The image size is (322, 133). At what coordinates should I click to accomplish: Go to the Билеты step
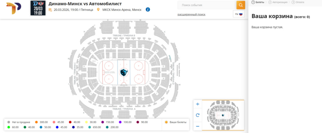[258, 2]
